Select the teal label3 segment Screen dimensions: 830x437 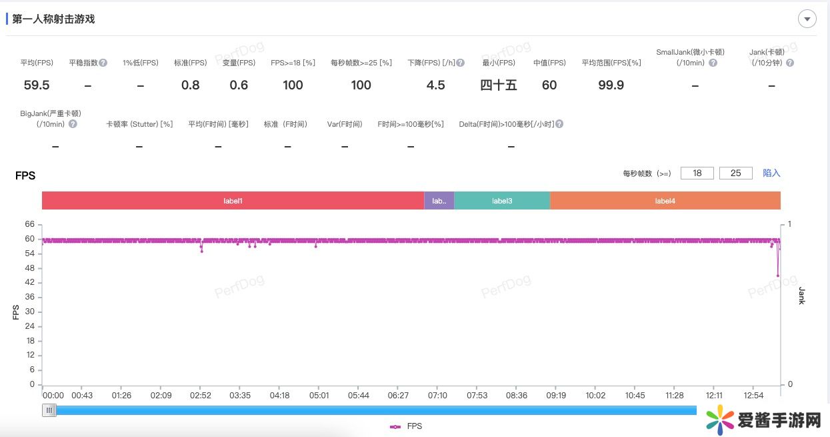tap(501, 201)
